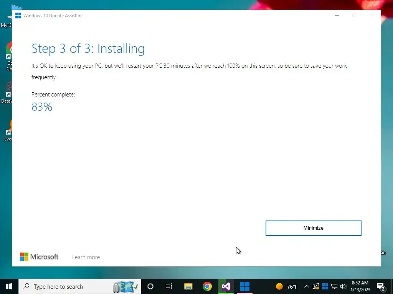Open the notification center with 2 alerts
The image size is (393, 294).
point(381,287)
